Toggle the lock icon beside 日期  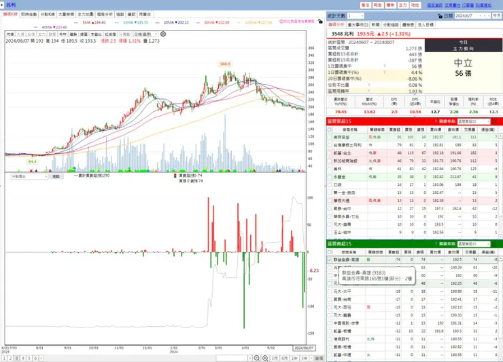(x=440, y=16)
